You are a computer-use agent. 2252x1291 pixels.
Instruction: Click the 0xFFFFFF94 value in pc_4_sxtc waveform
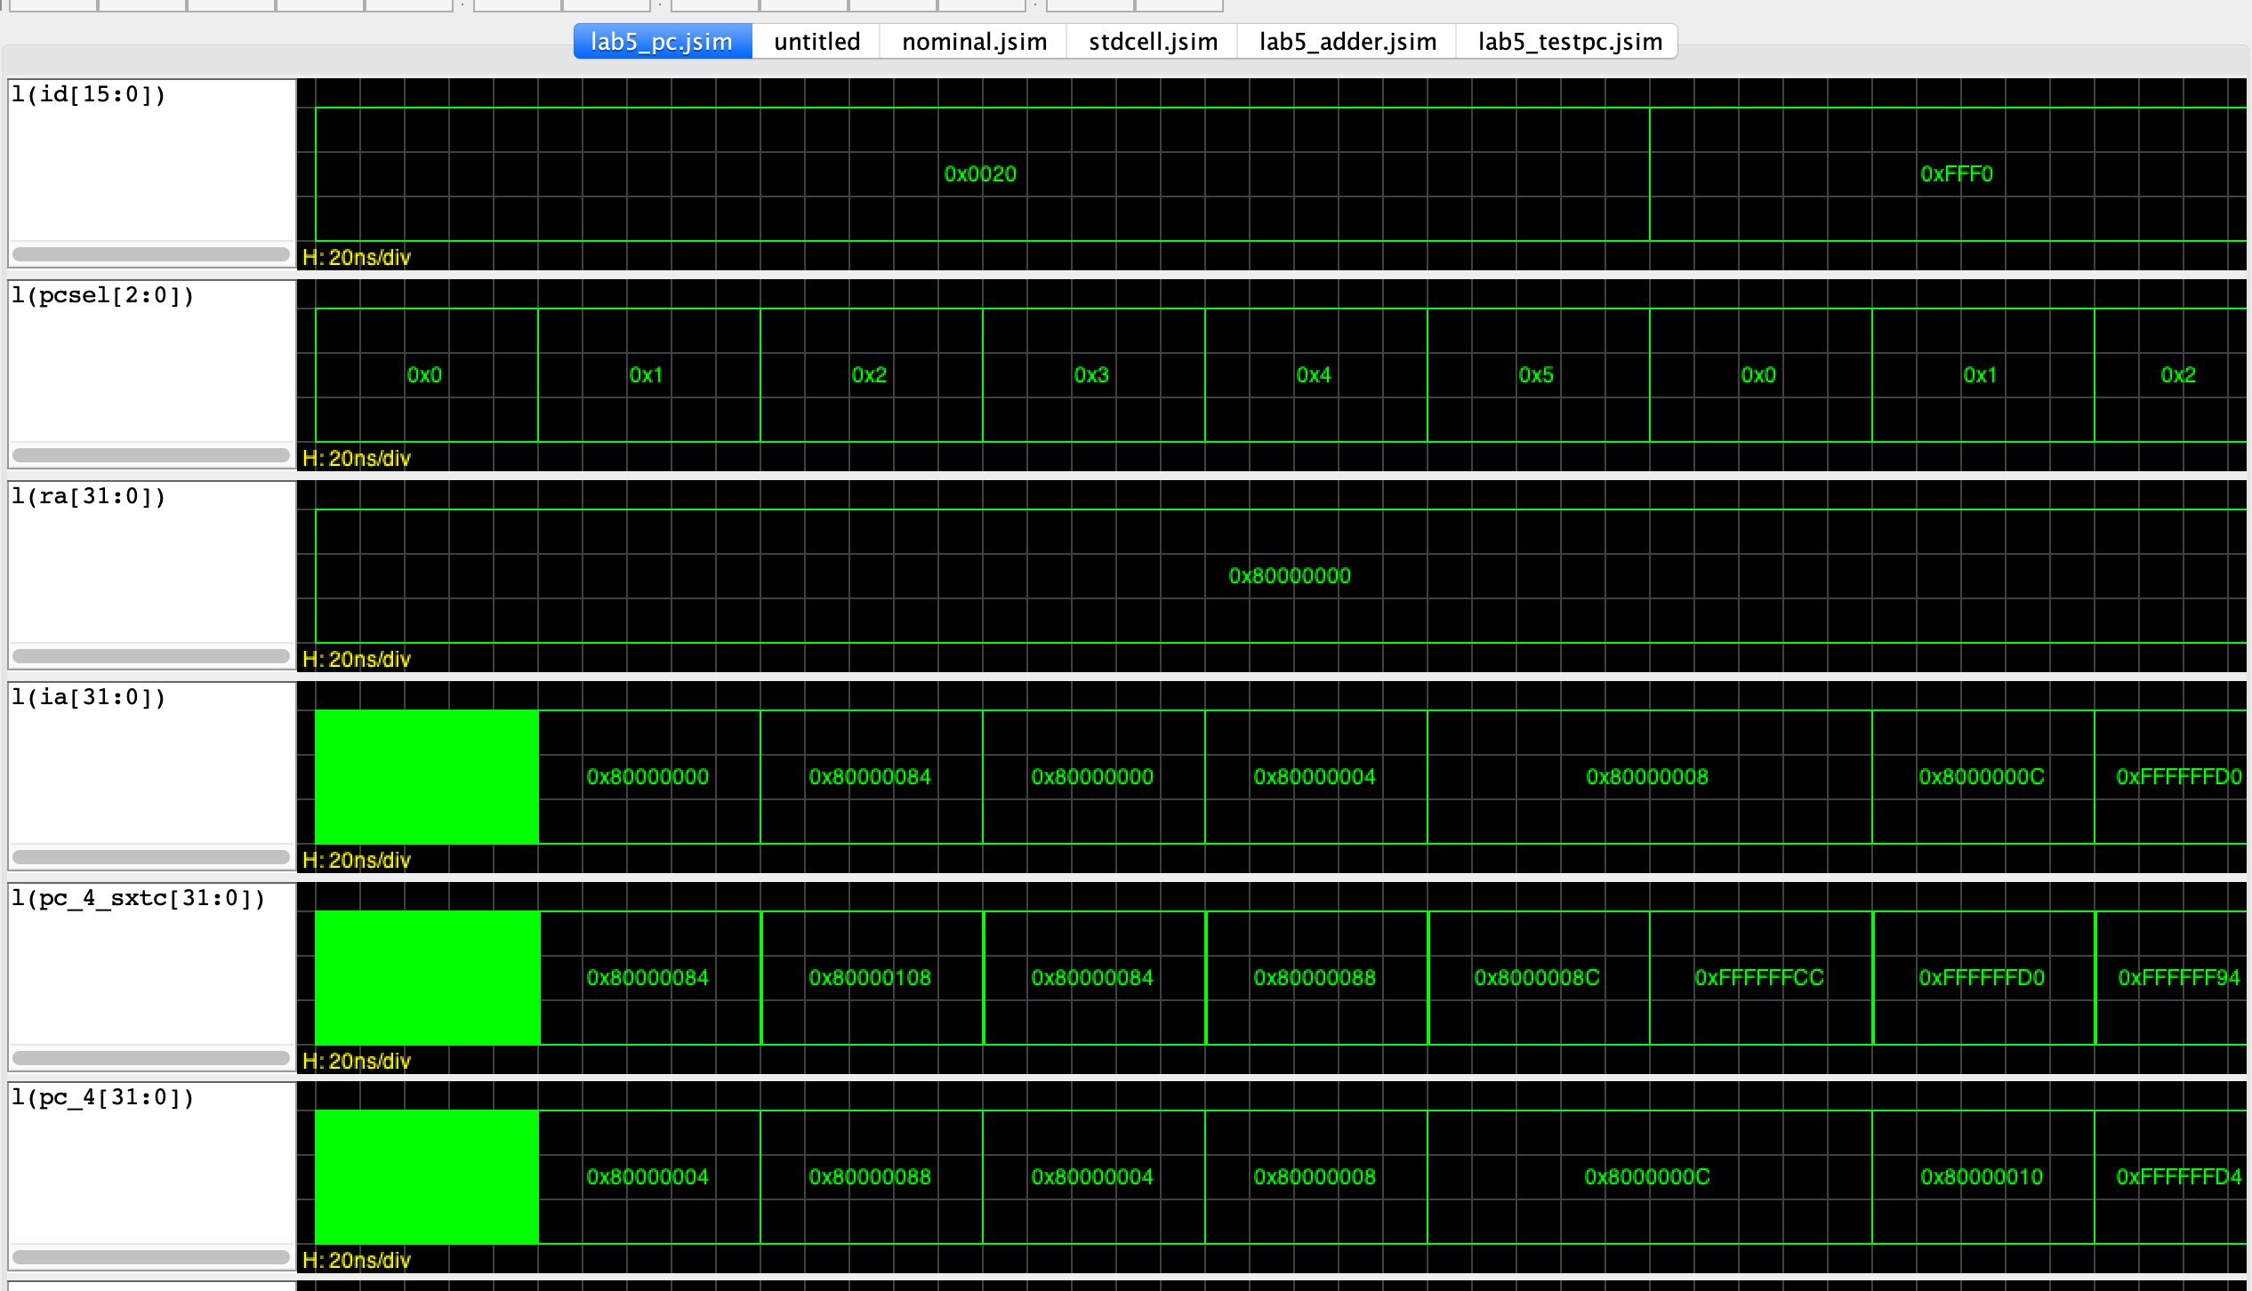(2179, 978)
